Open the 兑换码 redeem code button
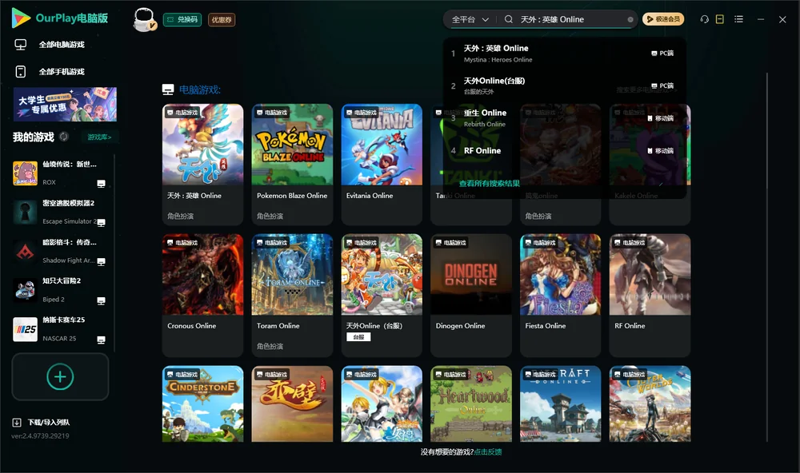The width and height of the screenshot is (800, 473). point(182,20)
